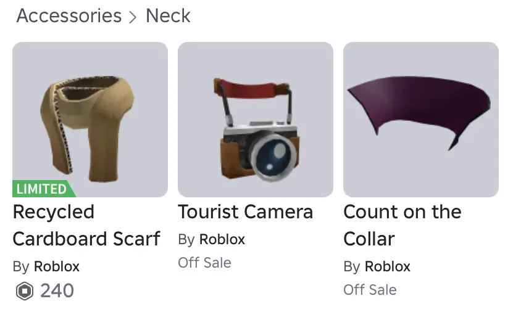
Task: Click the Accessories breadcrumb link
Action: pos(69,16)
